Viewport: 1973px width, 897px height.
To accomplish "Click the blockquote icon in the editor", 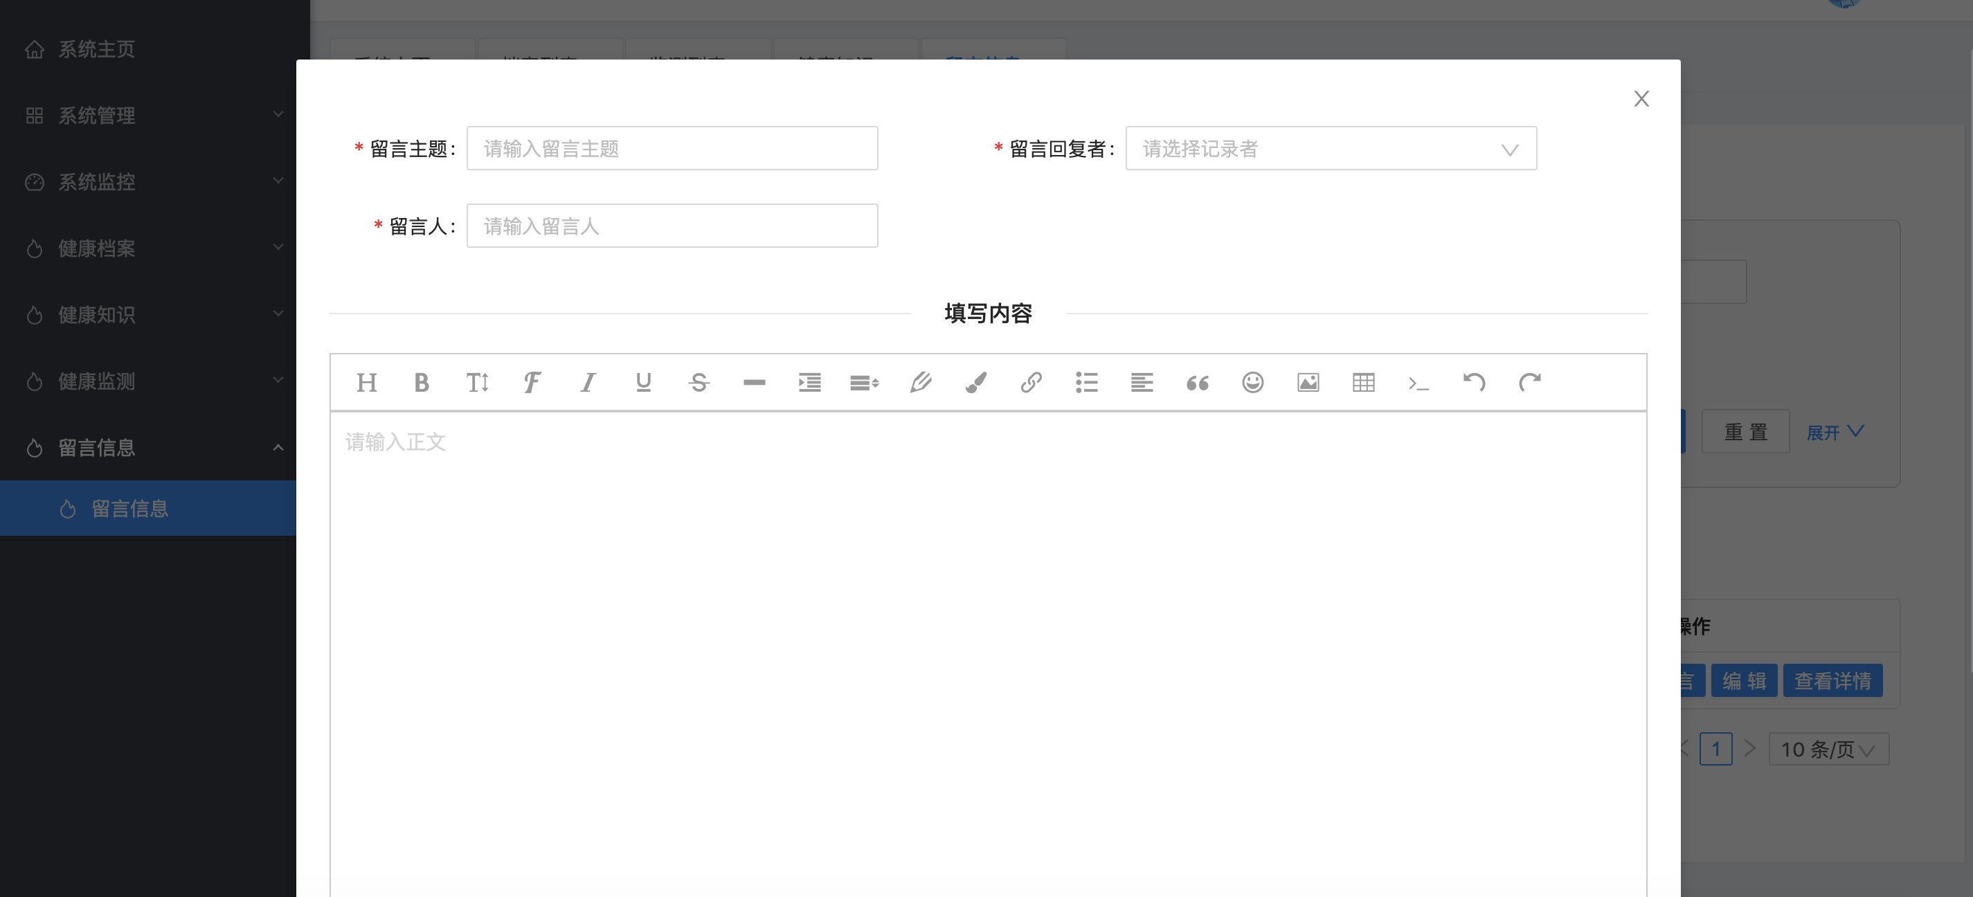I will point(1198,382).
